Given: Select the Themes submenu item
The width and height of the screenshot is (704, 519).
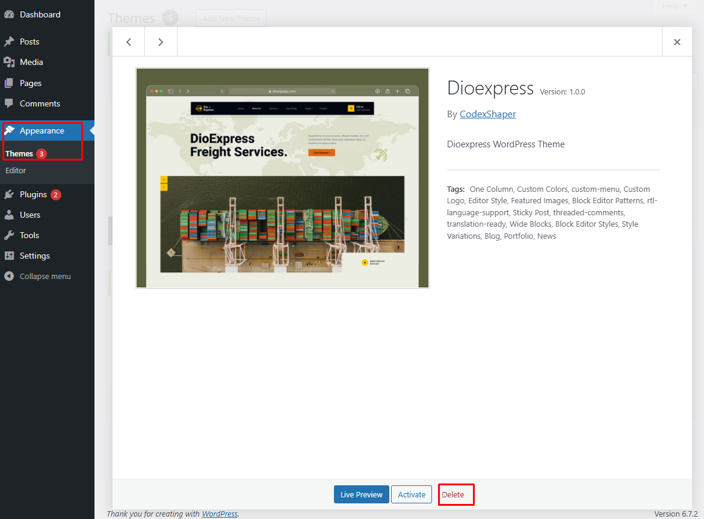Looking at the screenshot, I should coord(19,153).
